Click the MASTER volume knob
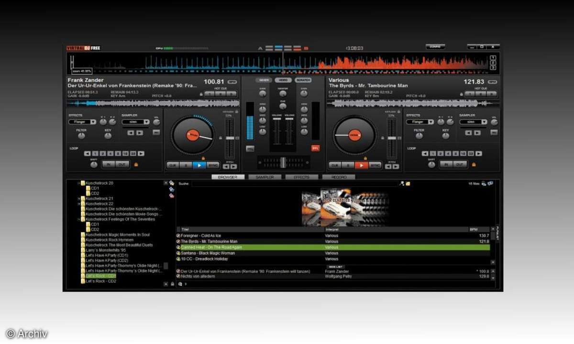Viewport: 574px width, 344px height. click(x=283, y=94)
